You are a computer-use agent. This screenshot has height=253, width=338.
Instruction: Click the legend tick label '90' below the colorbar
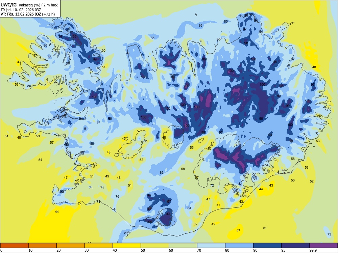(x=256, y=250)
